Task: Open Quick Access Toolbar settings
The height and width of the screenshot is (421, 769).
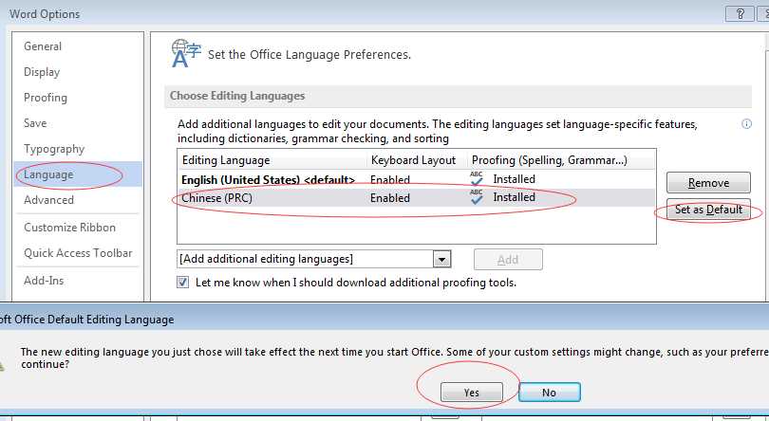Action: click(78, 253)
